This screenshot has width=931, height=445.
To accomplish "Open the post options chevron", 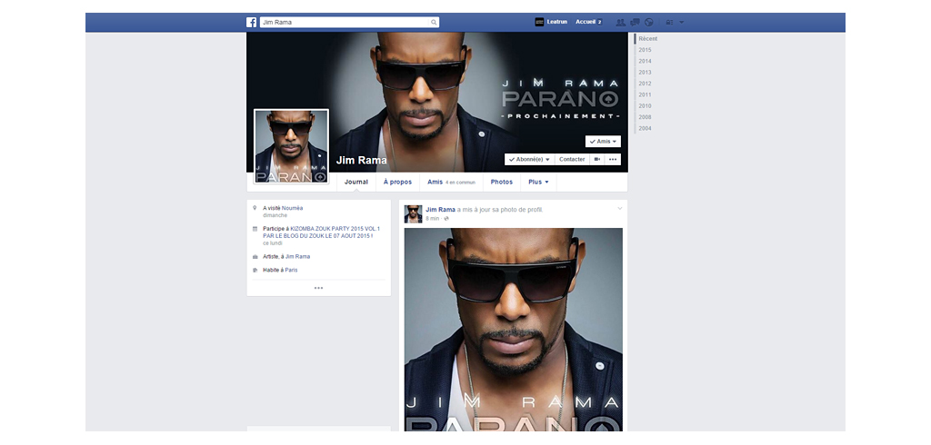I will point(620,209).
